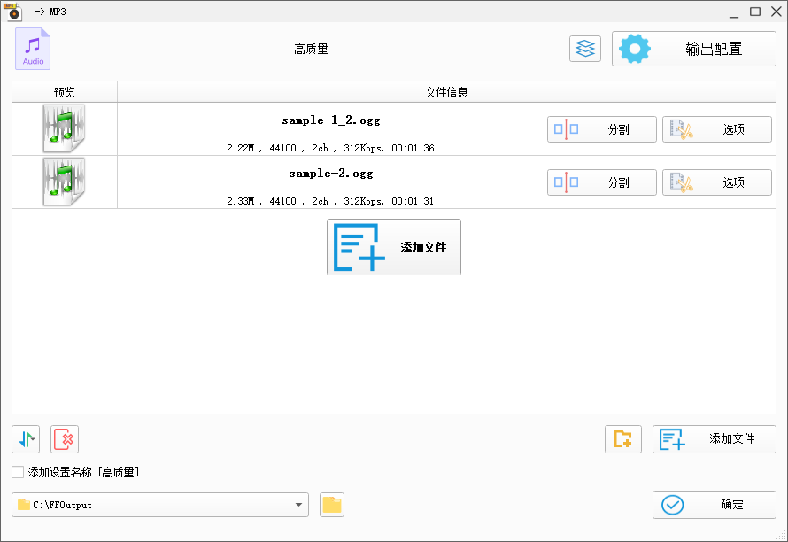Viewport: 788px width, 542px height.
Task: Click sample-2.ogg preview thumbnail
Action: coord(64,182)
